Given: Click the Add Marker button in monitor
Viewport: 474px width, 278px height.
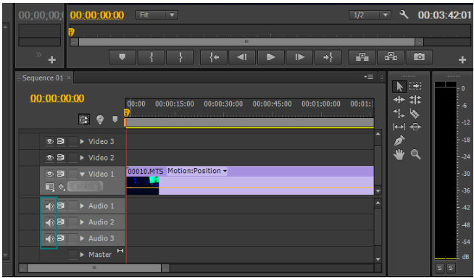Looking at the screenshot, I should (x=122, y=57).
